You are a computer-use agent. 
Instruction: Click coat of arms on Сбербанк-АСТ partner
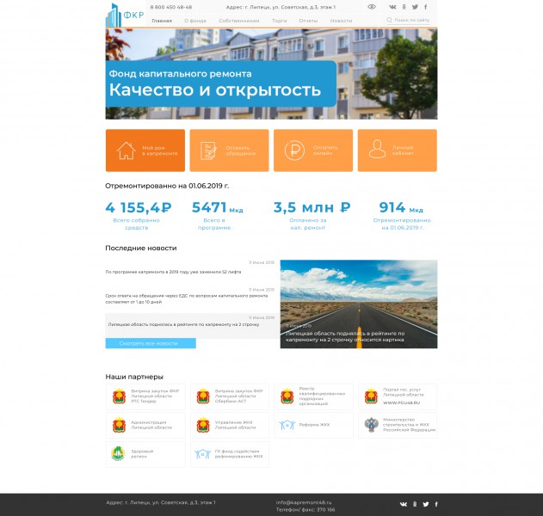[203, 396]
